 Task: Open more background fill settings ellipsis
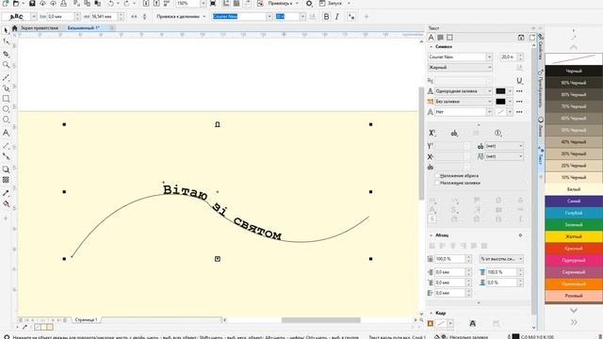coord(519,102)
